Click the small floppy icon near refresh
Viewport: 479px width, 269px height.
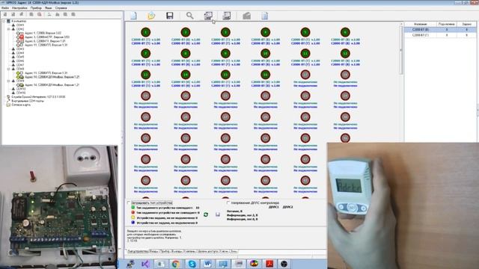pyautogui.click(x=218, y=214)
